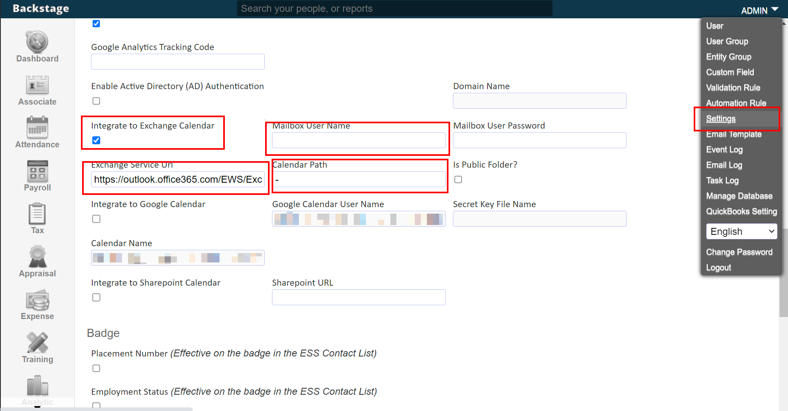
Task: Expand the ADMIN dropdown arrow
Action: (775, 9)
